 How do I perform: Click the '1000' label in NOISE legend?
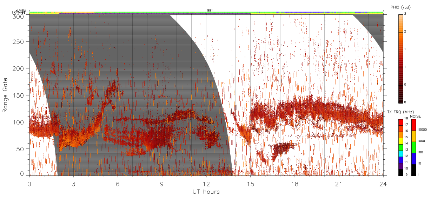(421, 141)
